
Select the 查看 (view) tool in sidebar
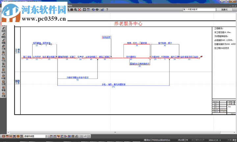(3, 88)
